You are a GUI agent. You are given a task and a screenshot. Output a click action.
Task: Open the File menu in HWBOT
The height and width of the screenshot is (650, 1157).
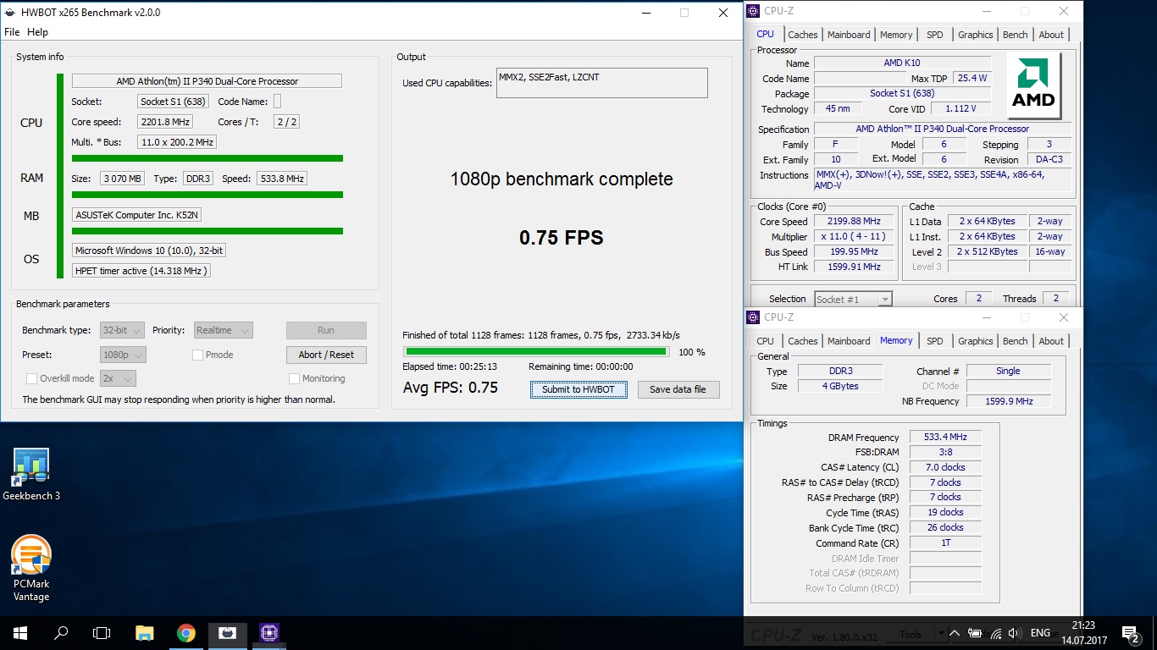12,32
